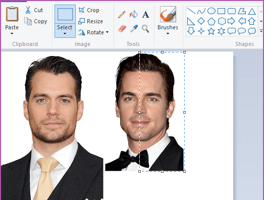Click the bottom-right selection corner handle

(x=184, y=171)
